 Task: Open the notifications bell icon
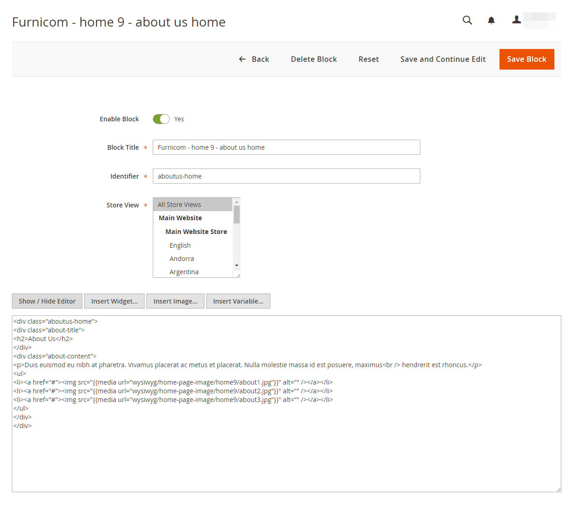491,20
